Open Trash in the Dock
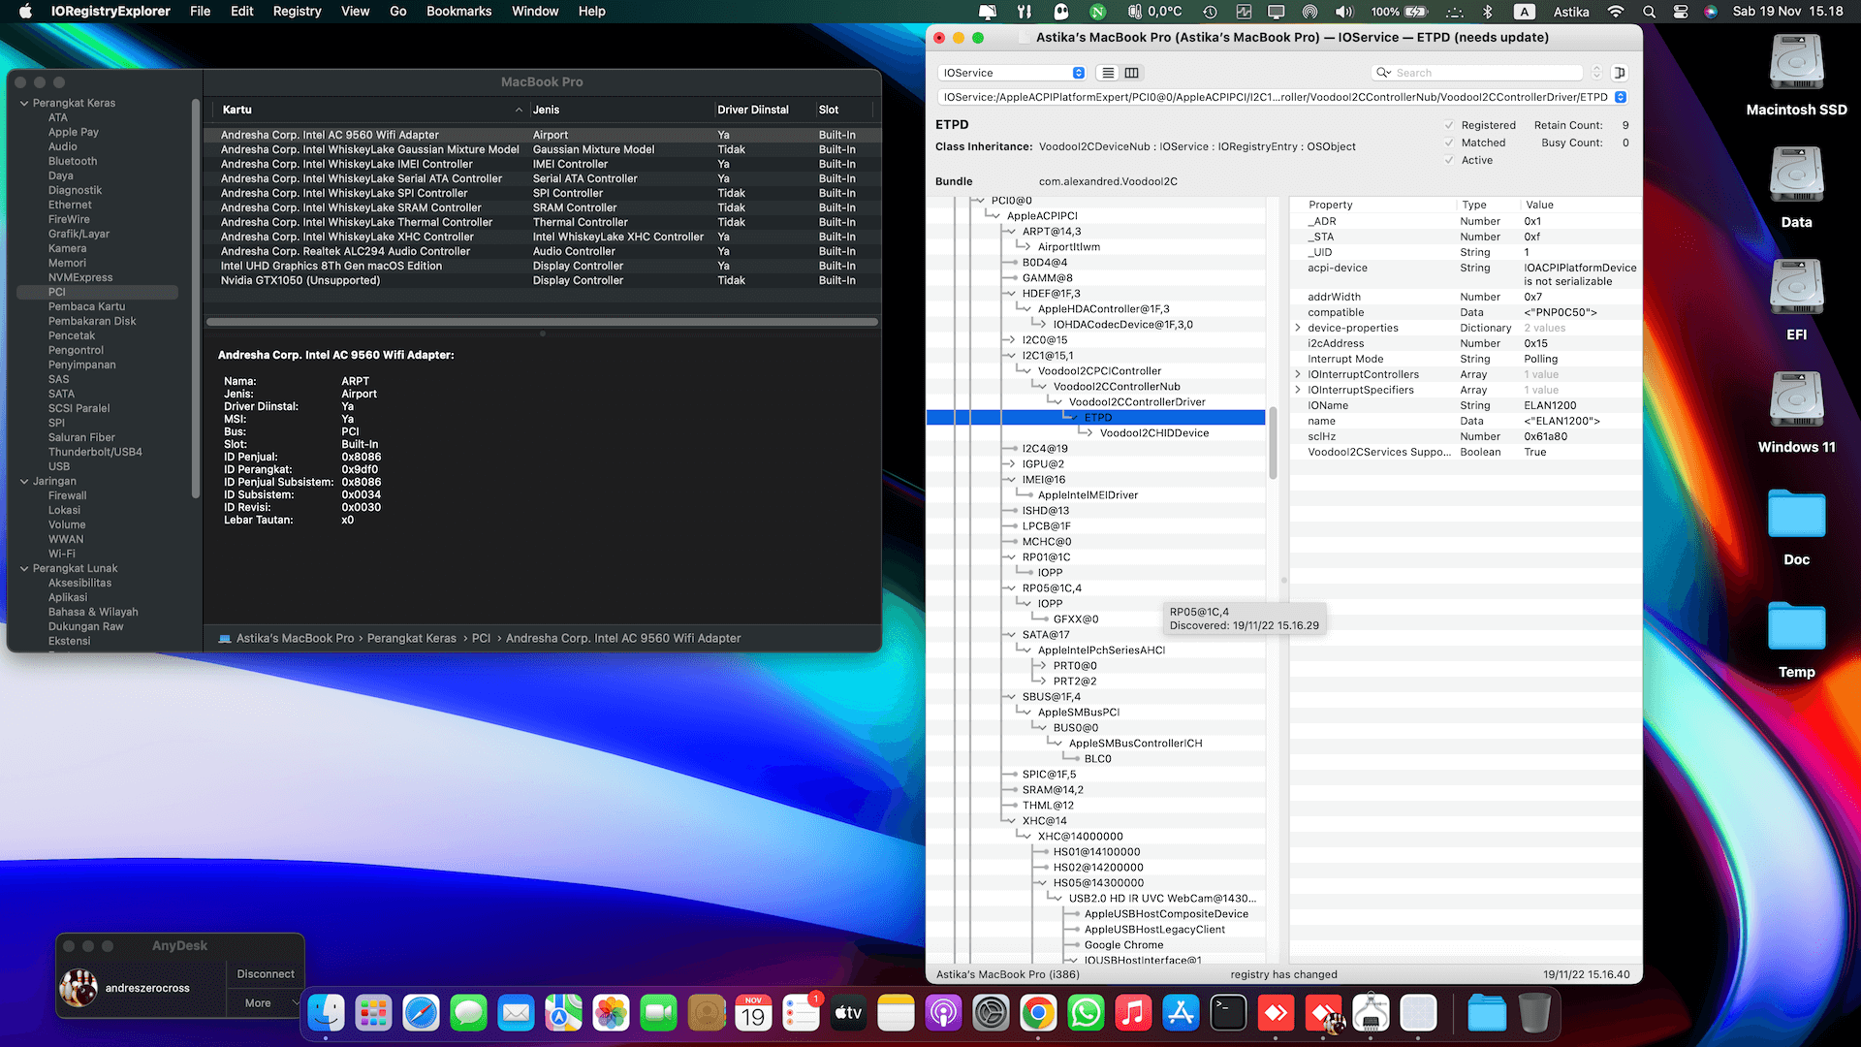 coord(1534,1014)
